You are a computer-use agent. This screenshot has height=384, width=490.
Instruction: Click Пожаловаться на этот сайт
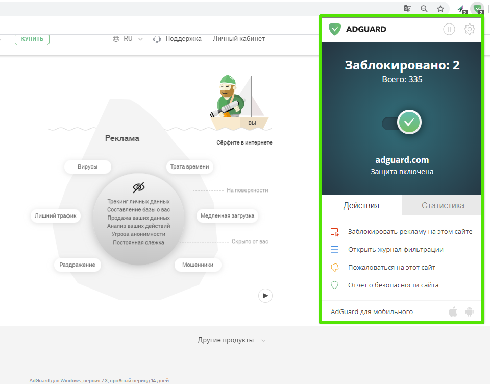tap(391, 268)
